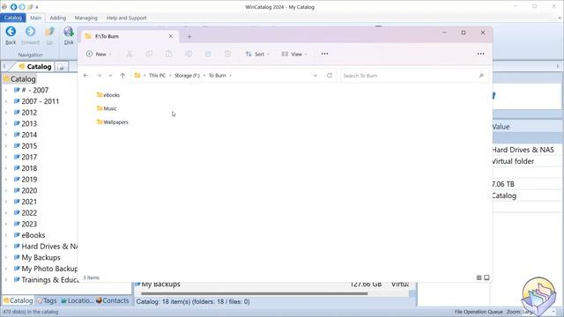Click the Rename icon in Explorer toolbar
Image resolution: width=564 pixels, height=317 pixels.
pyautogui.click(x=188, y=54)
